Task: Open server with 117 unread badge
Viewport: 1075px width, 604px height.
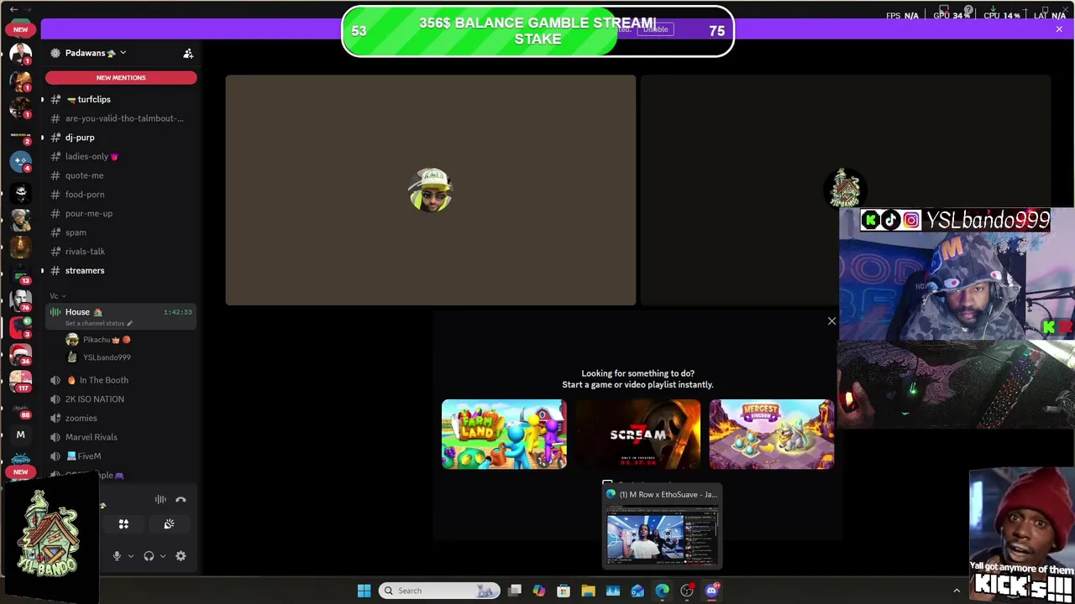Action: 20,380
